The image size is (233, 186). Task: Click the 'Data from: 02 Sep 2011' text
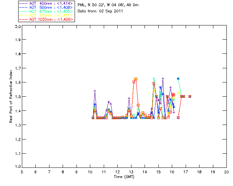tap(100, 11)
